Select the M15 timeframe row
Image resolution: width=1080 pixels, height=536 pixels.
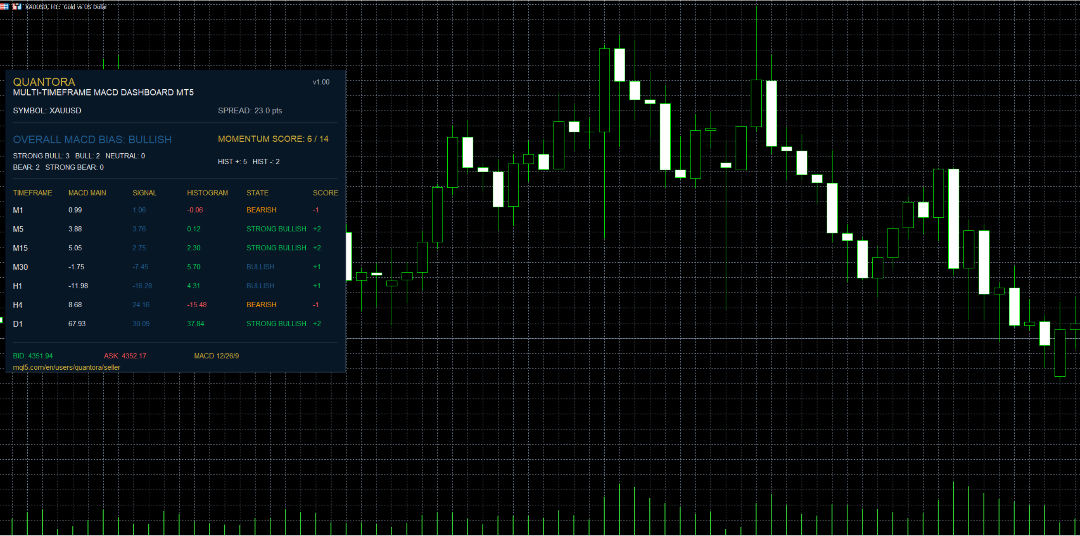175,248
